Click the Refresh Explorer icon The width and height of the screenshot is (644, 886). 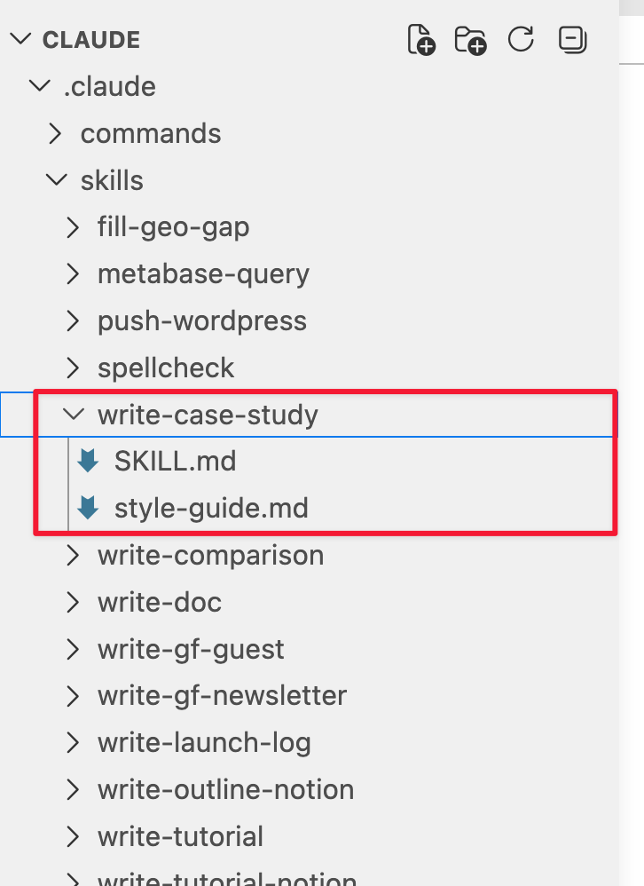521,39
